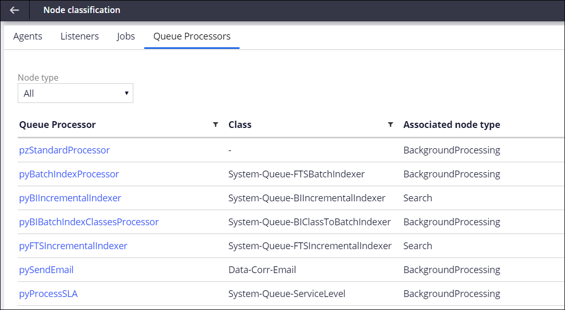Open the Jobs tab
The height and width of the screenshot is (310, 565).
126,36
